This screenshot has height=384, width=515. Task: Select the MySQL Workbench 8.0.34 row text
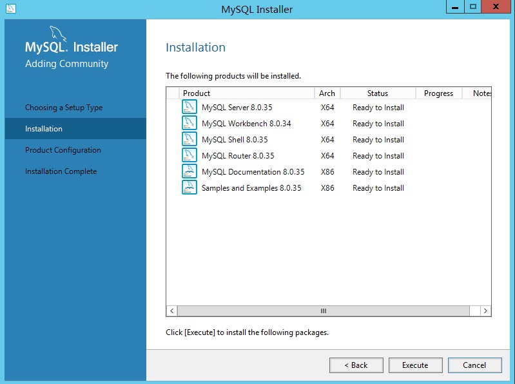click(x=246, y=124)
